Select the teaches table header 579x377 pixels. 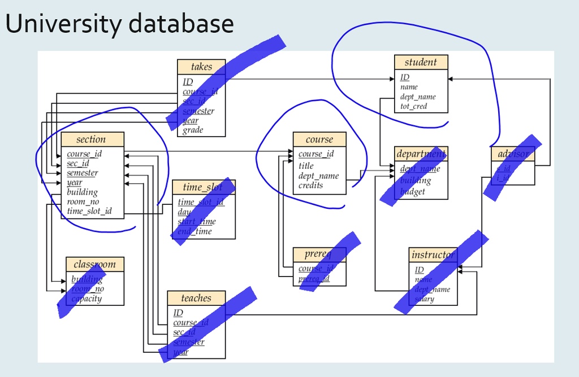tap(196, 298)
